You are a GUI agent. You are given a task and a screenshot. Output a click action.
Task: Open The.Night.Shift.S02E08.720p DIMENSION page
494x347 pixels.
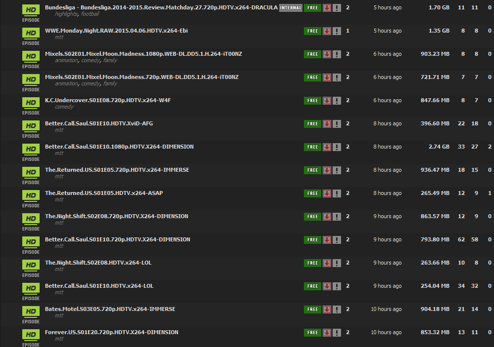[x=116, y=217]
